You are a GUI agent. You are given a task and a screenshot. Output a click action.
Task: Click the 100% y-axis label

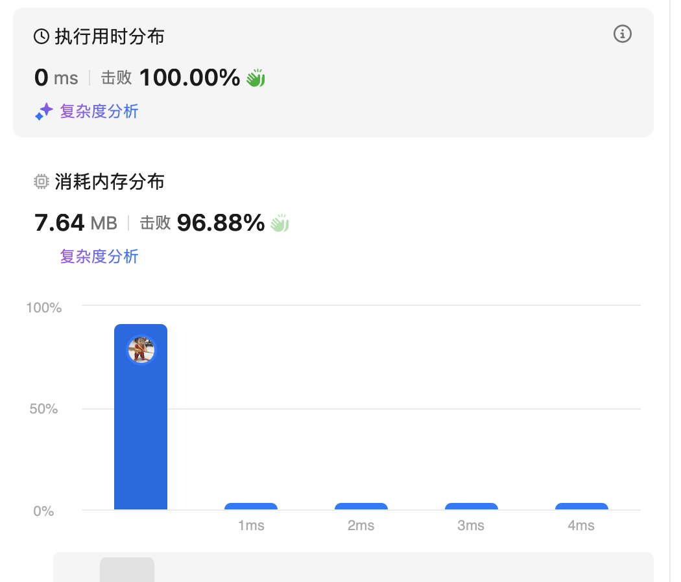[44, 308]
